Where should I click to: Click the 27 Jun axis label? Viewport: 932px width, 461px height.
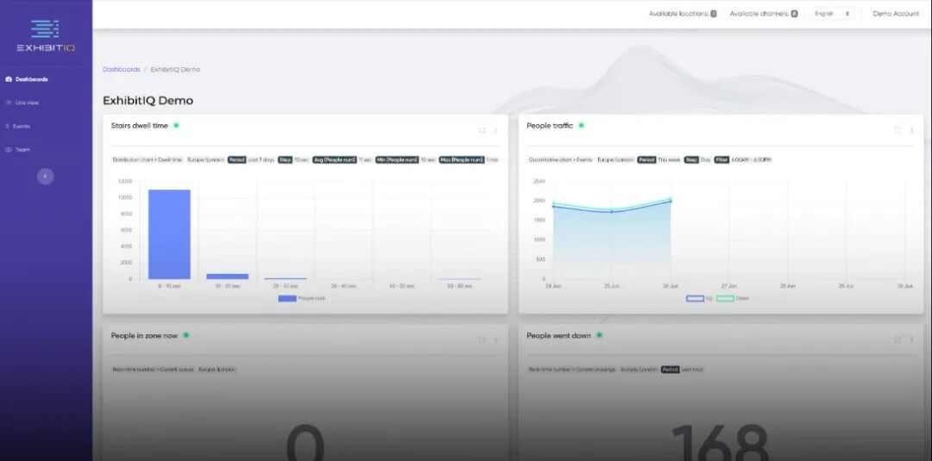[728, 286]
